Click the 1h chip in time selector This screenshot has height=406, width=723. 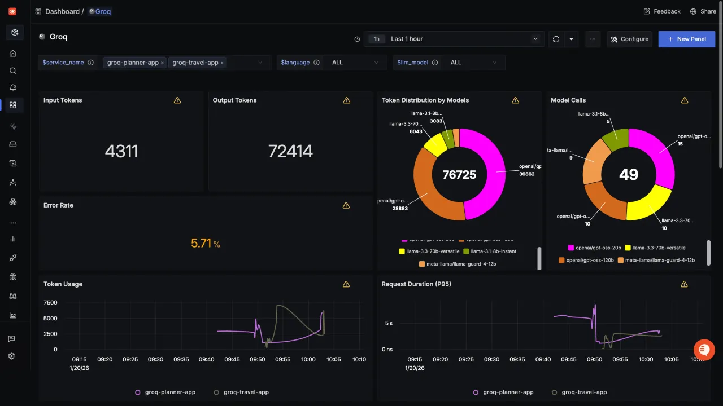click(377, 39)
